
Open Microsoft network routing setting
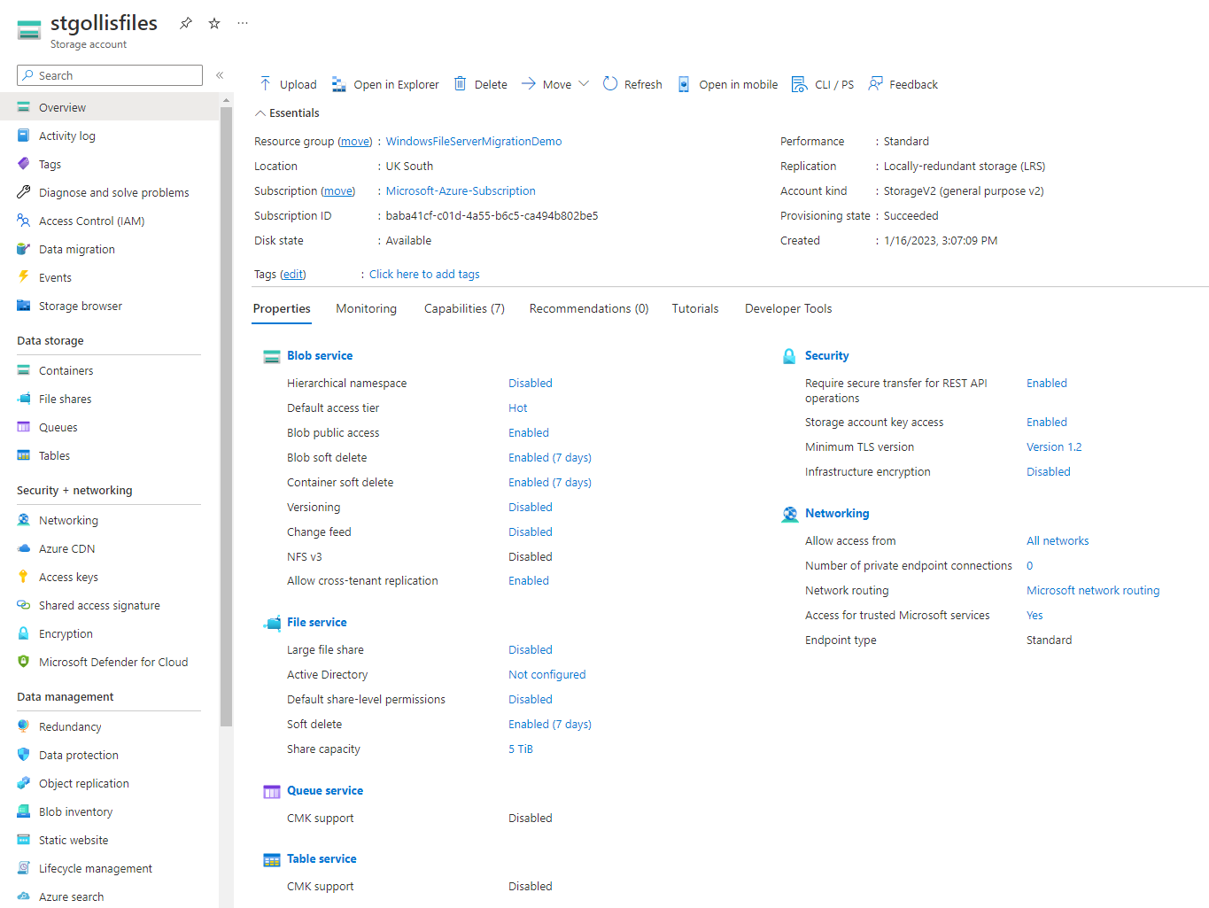(x=1093, y=590)
